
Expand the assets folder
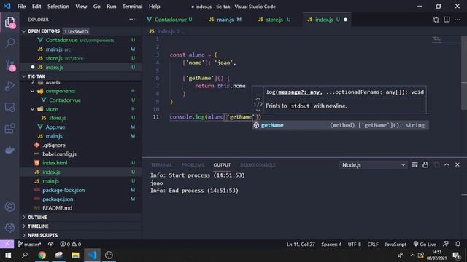pyautogui.click(x=32, y=82)
